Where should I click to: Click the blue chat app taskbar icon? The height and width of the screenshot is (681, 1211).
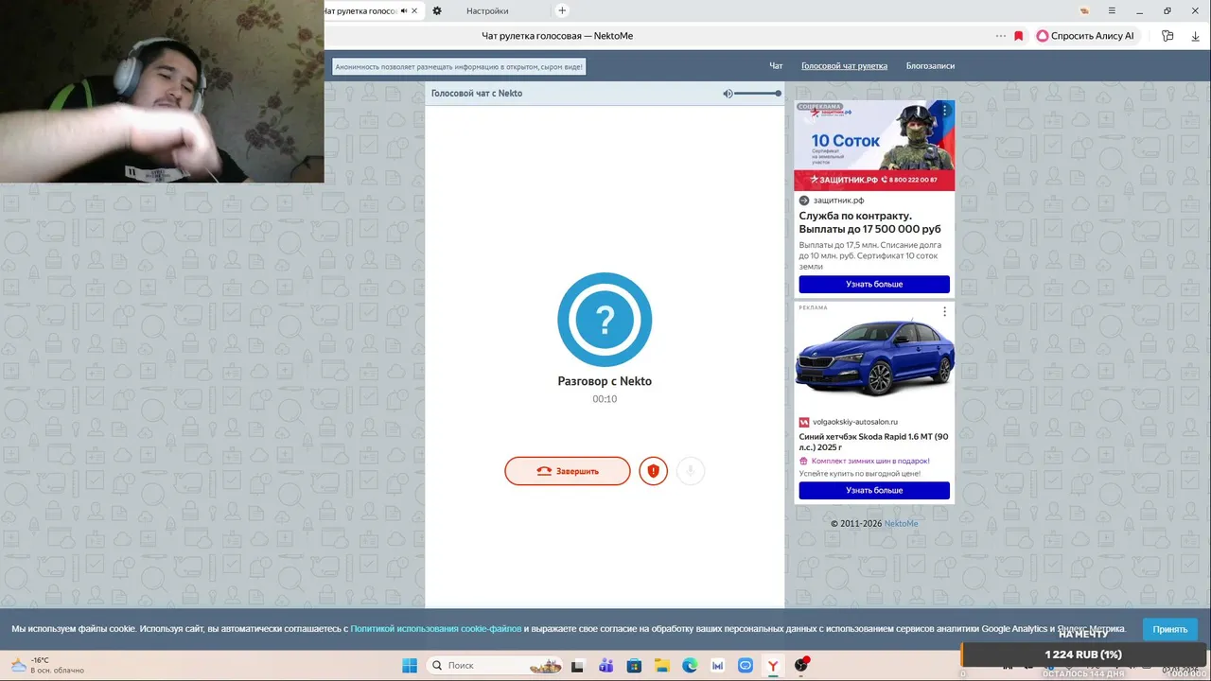pyautogui.click(x=746, y=666)
